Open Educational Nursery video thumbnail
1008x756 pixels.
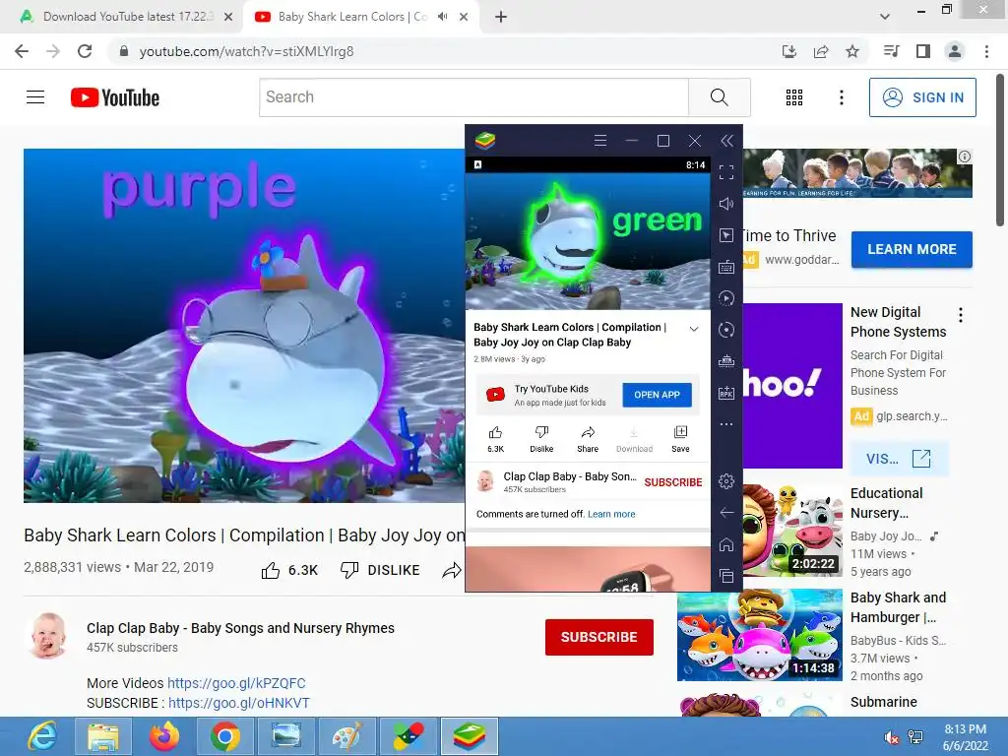[x=792, y=531]
